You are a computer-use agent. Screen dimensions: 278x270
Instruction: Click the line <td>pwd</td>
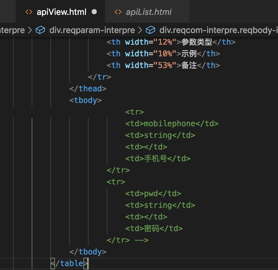tap(153, 194)
